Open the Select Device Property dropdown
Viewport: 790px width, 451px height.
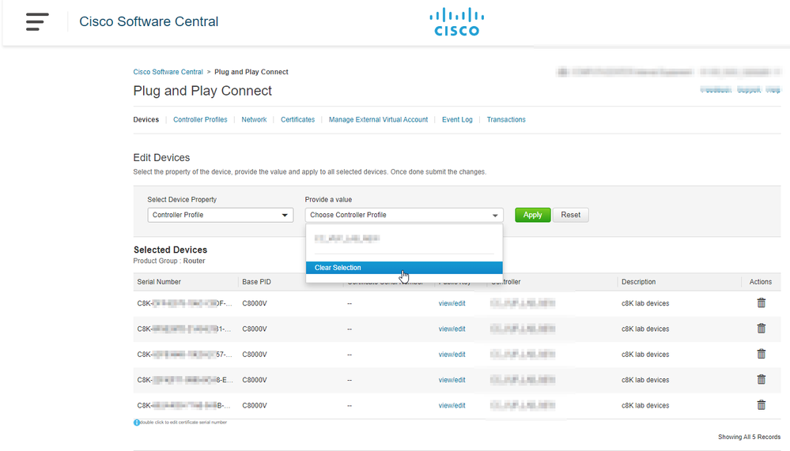(220, 215)
